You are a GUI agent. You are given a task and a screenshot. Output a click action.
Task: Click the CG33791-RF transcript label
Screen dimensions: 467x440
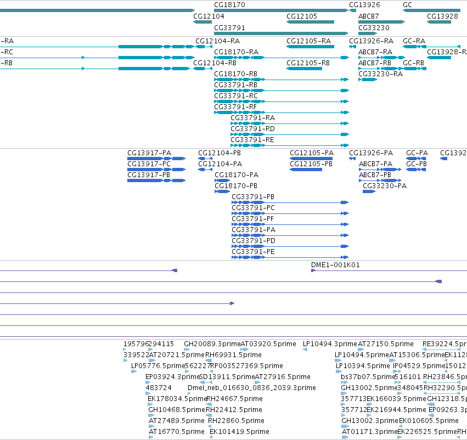(x=235, y=107)
